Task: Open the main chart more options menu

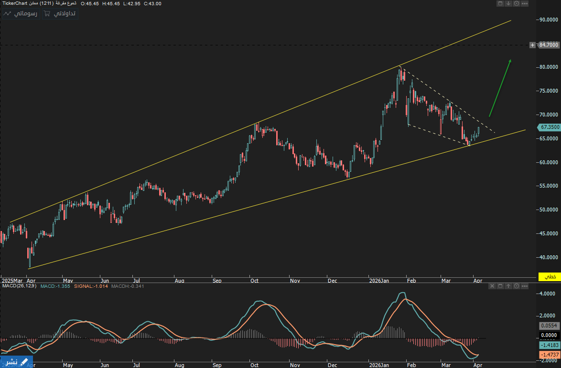Action: click(525, 3)
